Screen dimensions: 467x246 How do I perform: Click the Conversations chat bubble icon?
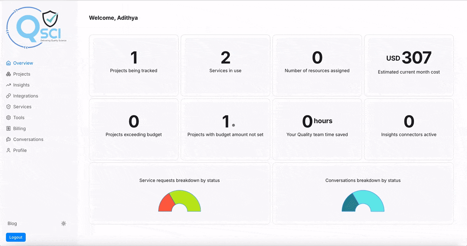point(9,139)
